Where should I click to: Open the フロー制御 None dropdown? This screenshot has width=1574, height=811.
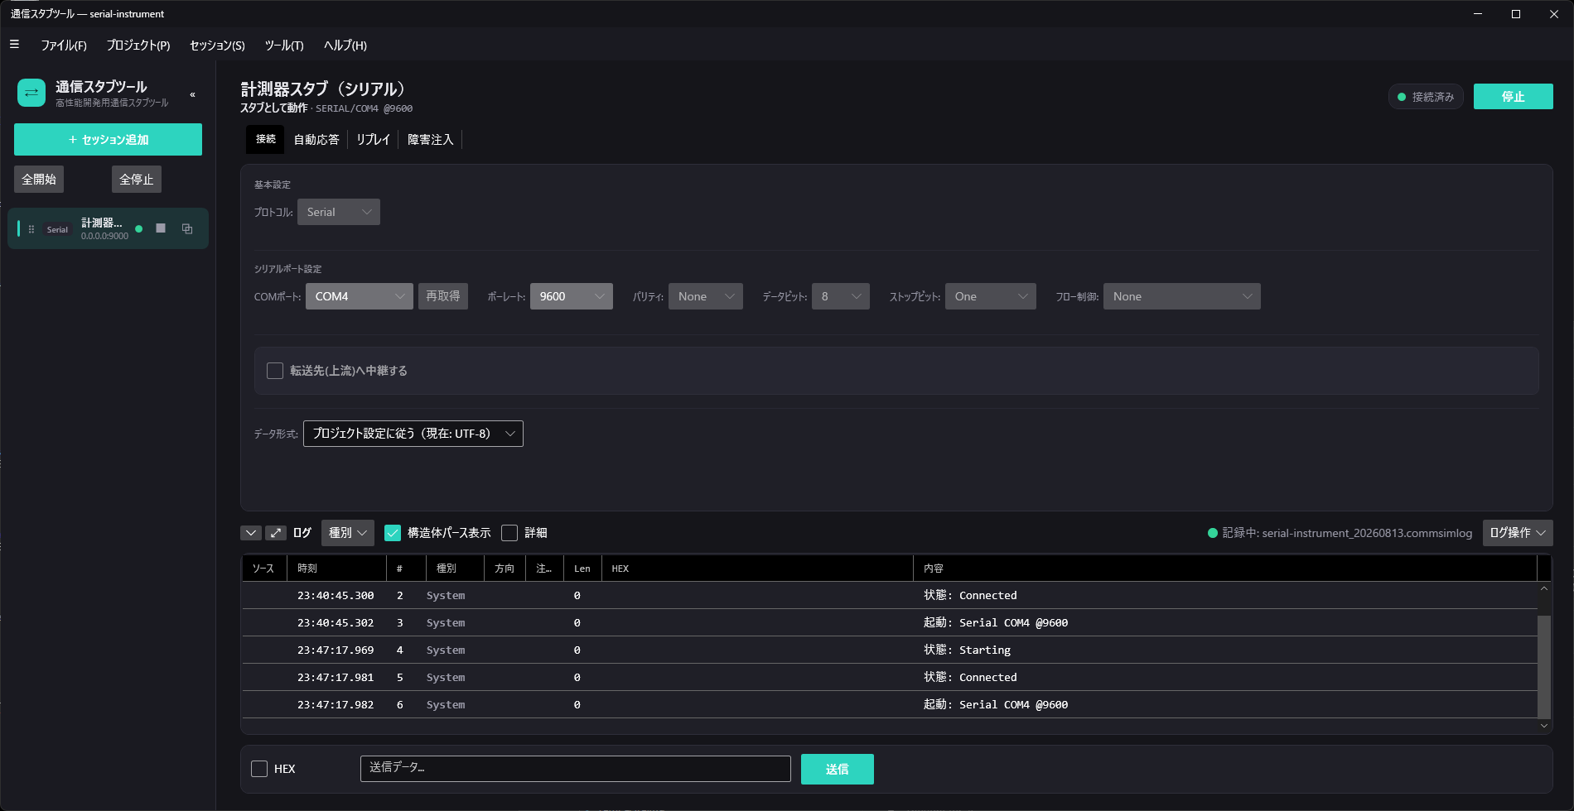coord(1182,296)
